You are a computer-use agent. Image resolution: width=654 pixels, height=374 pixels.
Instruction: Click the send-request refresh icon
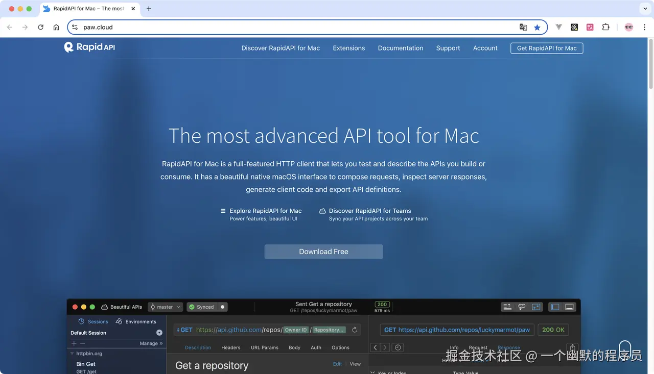pos(355,330)
